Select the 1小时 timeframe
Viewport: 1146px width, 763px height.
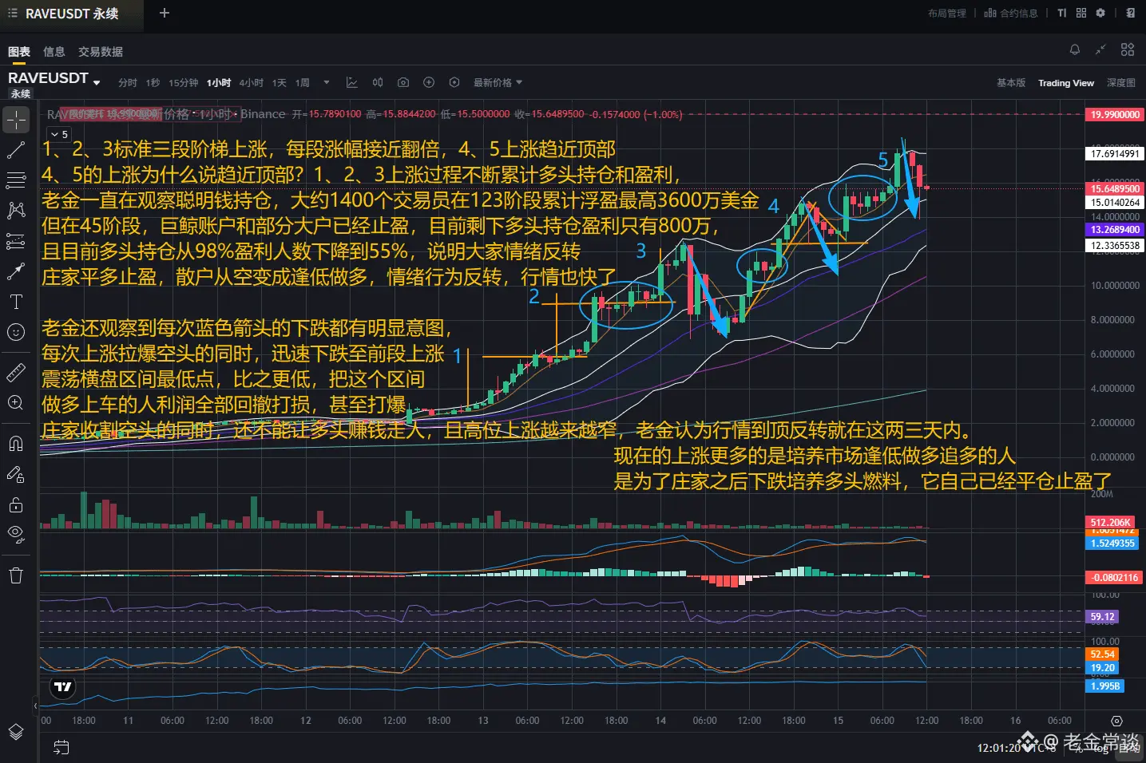(x=219, y=83)
